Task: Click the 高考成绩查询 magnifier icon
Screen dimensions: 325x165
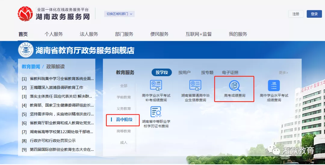Action: [234, 86]
